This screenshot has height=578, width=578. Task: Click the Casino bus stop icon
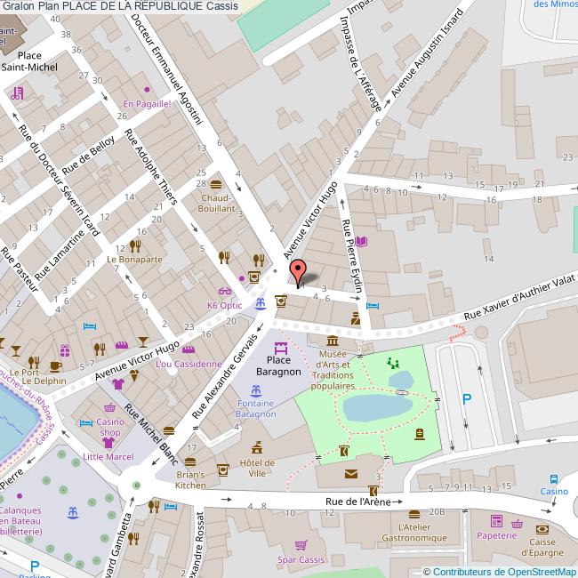coord(554,477)
